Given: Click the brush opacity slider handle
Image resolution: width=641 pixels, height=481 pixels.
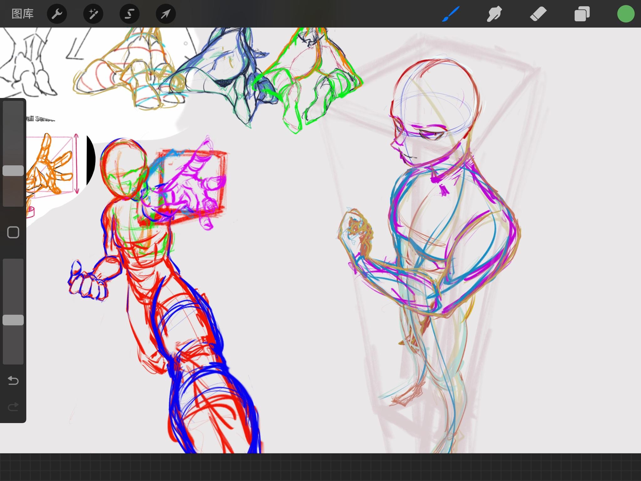Looking at the screenshot, I should coord(13,320).
